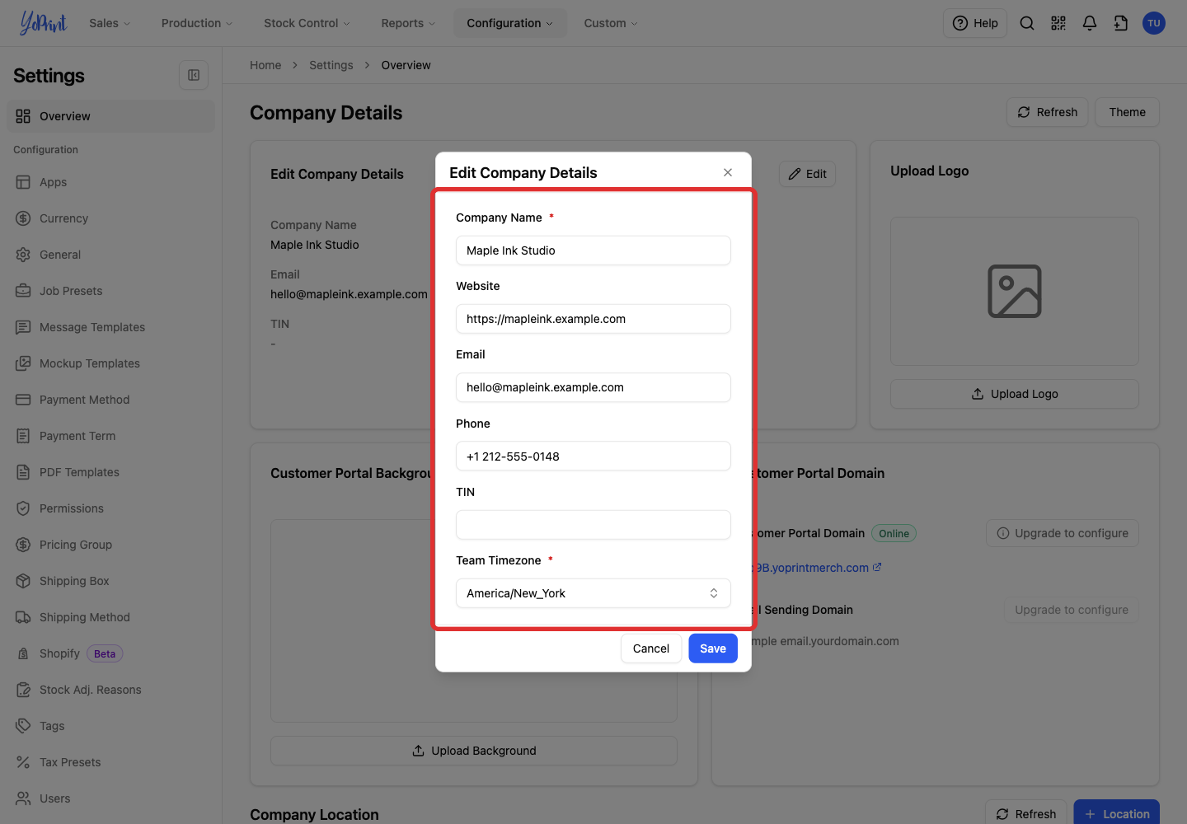Expand the Stock Control menu
Viewport: 1187px width, 824px height.
pyautogui.click(x=307, y=23)
